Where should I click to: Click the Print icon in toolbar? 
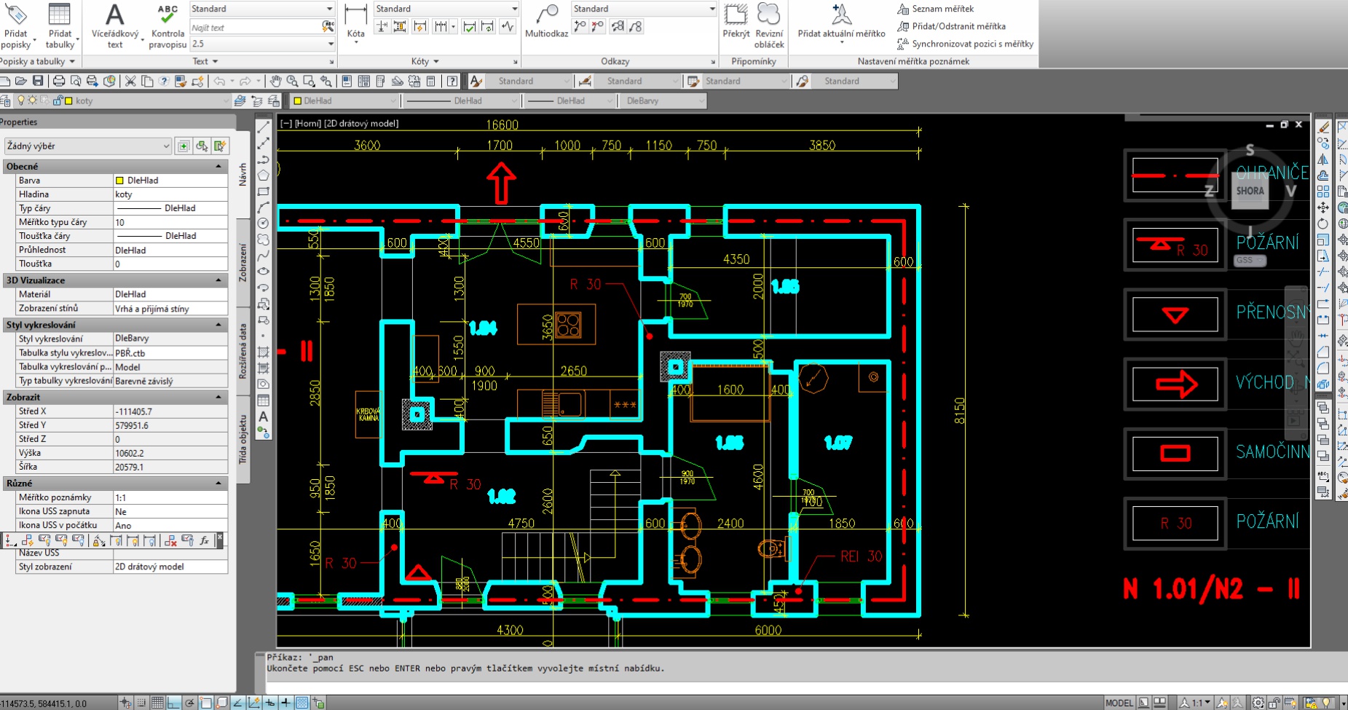[x=59, y=81]
